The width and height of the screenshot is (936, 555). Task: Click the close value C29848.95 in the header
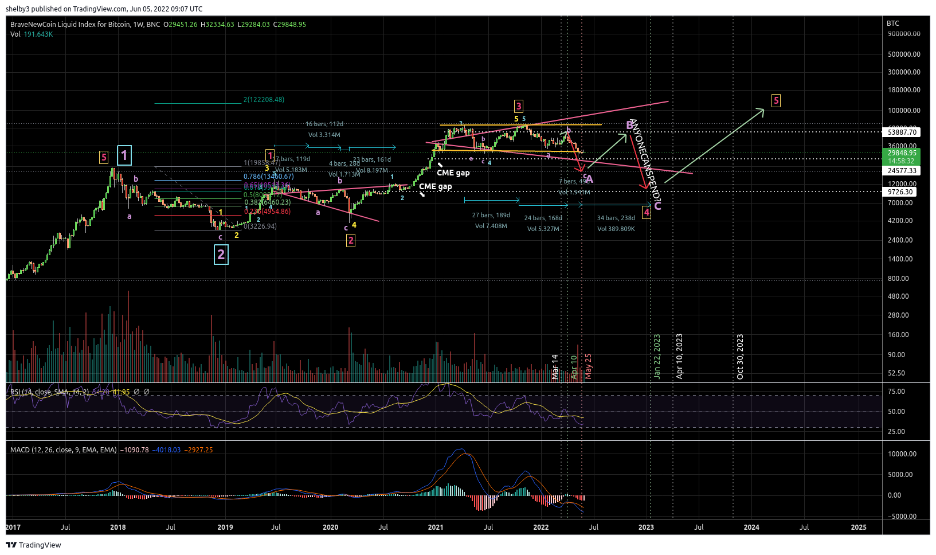click(x=289, y=25)
